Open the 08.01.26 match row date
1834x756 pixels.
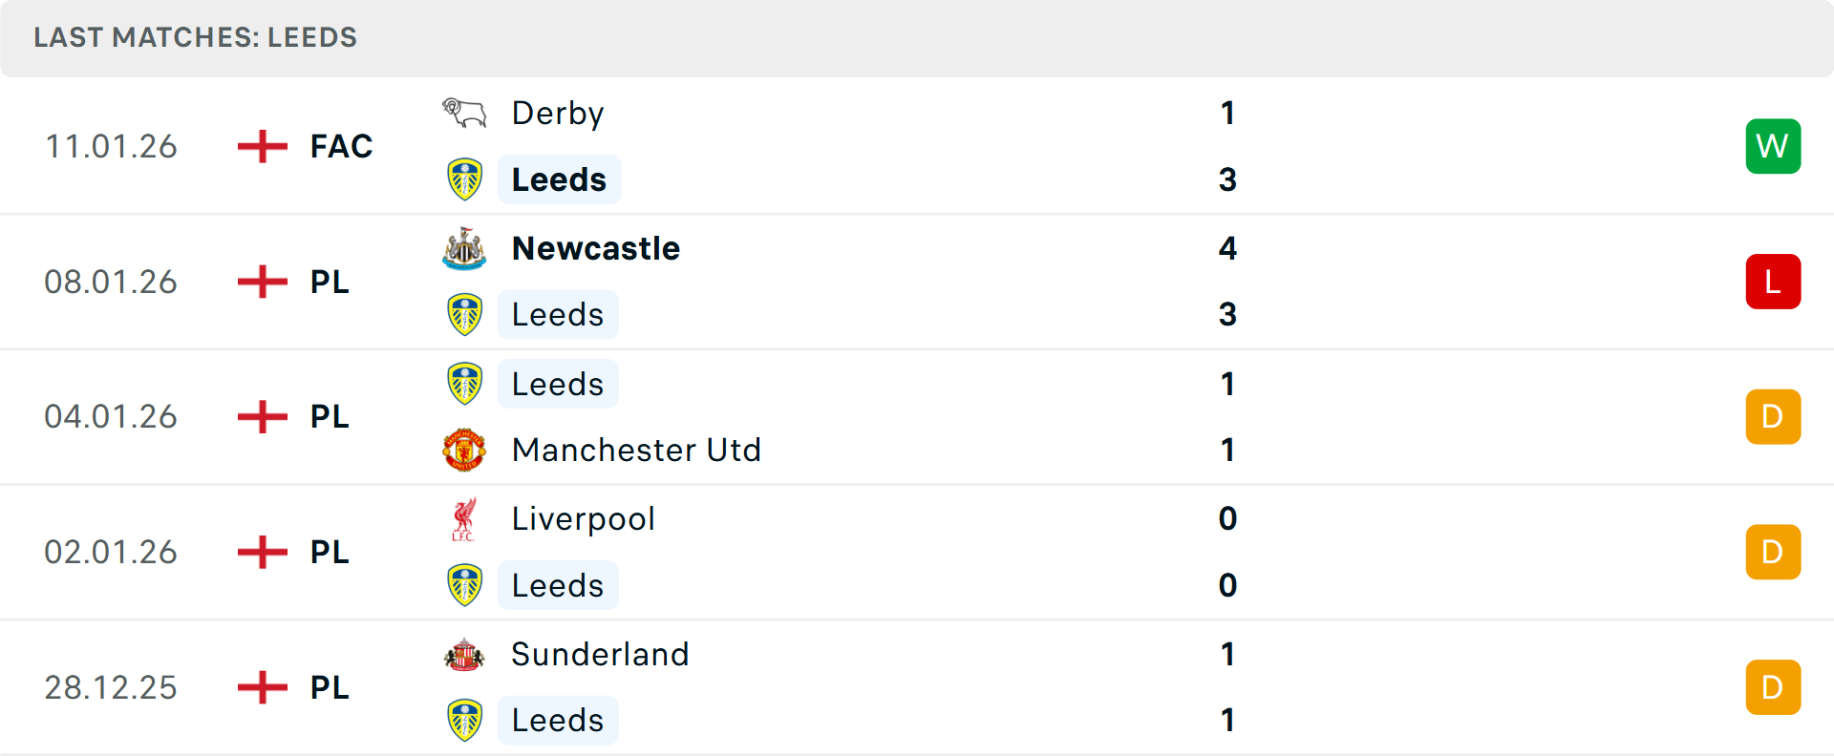[111, 282]
